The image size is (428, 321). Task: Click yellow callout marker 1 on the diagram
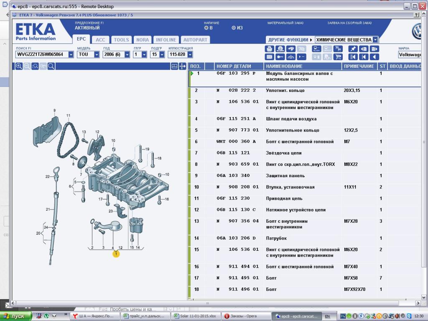pos(116,254)
